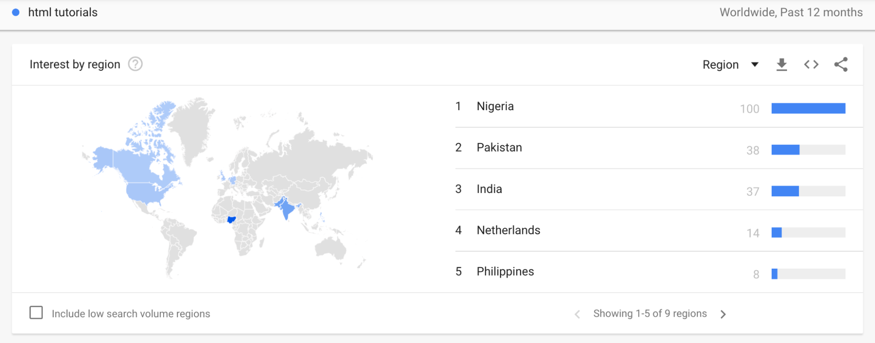Image resolution: width=875 pixels, height=343 pixels.
Task: Show next regions with right pagination arrow
Action: pos(724,314)
